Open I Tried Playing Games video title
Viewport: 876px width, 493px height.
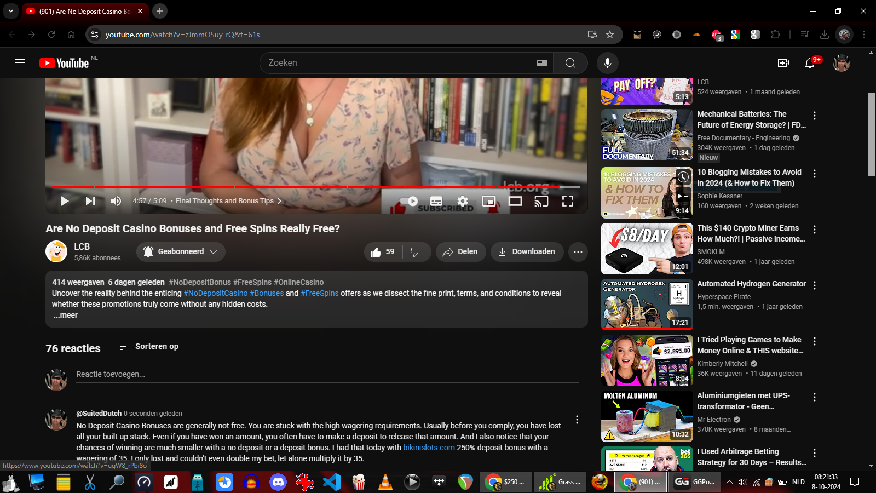[750, 345]
